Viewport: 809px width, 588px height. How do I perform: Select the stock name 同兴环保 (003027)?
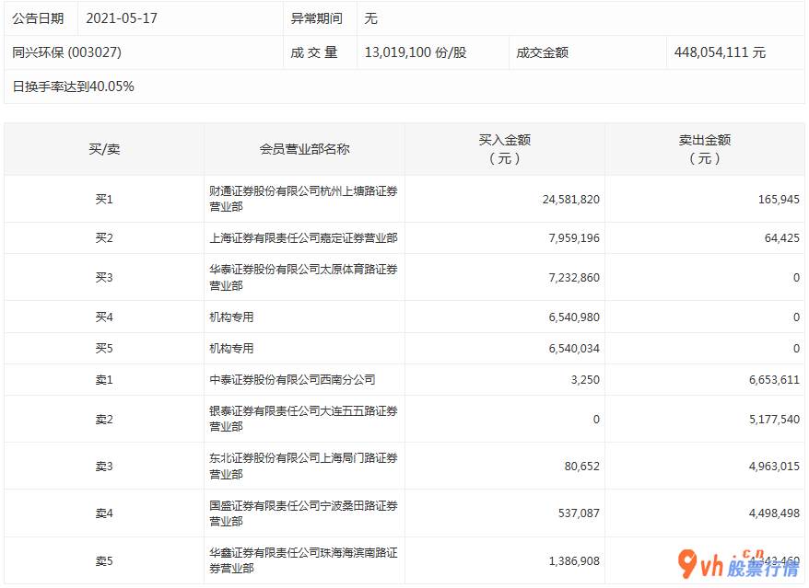coord(66,52)
